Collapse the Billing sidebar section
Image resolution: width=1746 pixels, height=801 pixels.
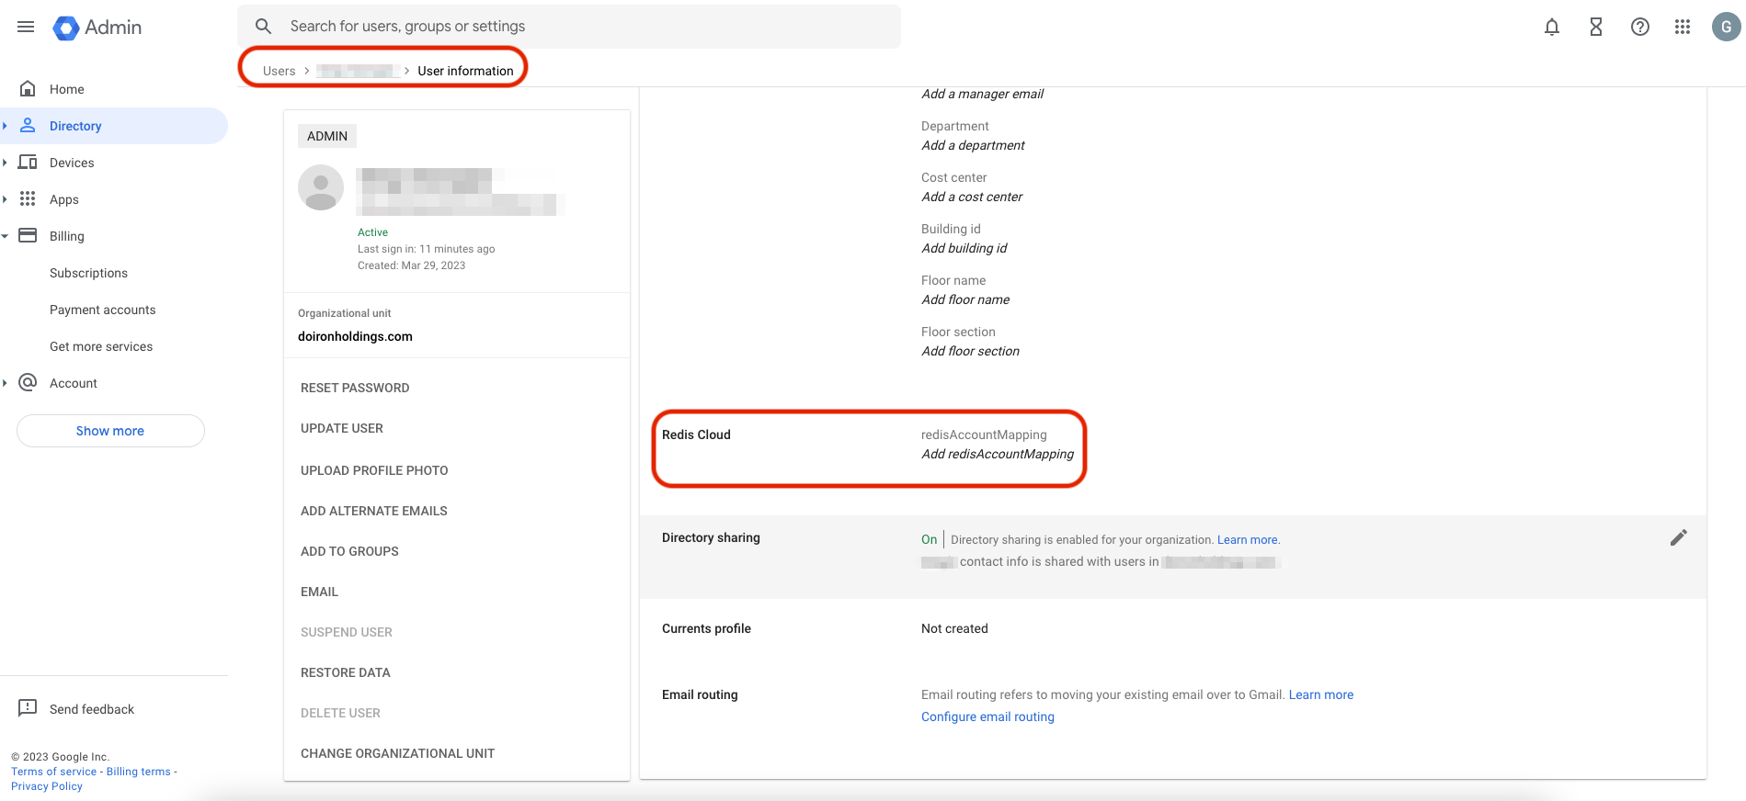point(6,236)
